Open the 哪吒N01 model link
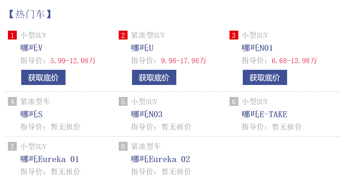Image resolution: width=358 pixels, height=181 pixels. pos(257,48)
